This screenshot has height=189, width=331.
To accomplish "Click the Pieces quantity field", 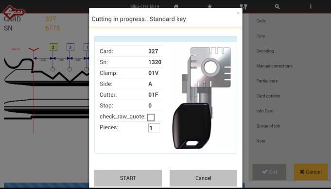I will coord(154,128).
